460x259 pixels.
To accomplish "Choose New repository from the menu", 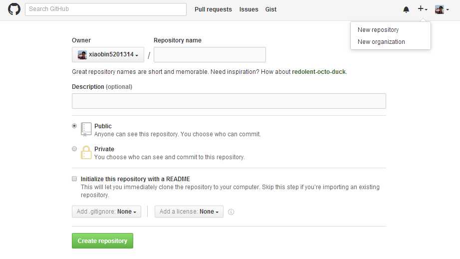I will [x=378, y=30].
